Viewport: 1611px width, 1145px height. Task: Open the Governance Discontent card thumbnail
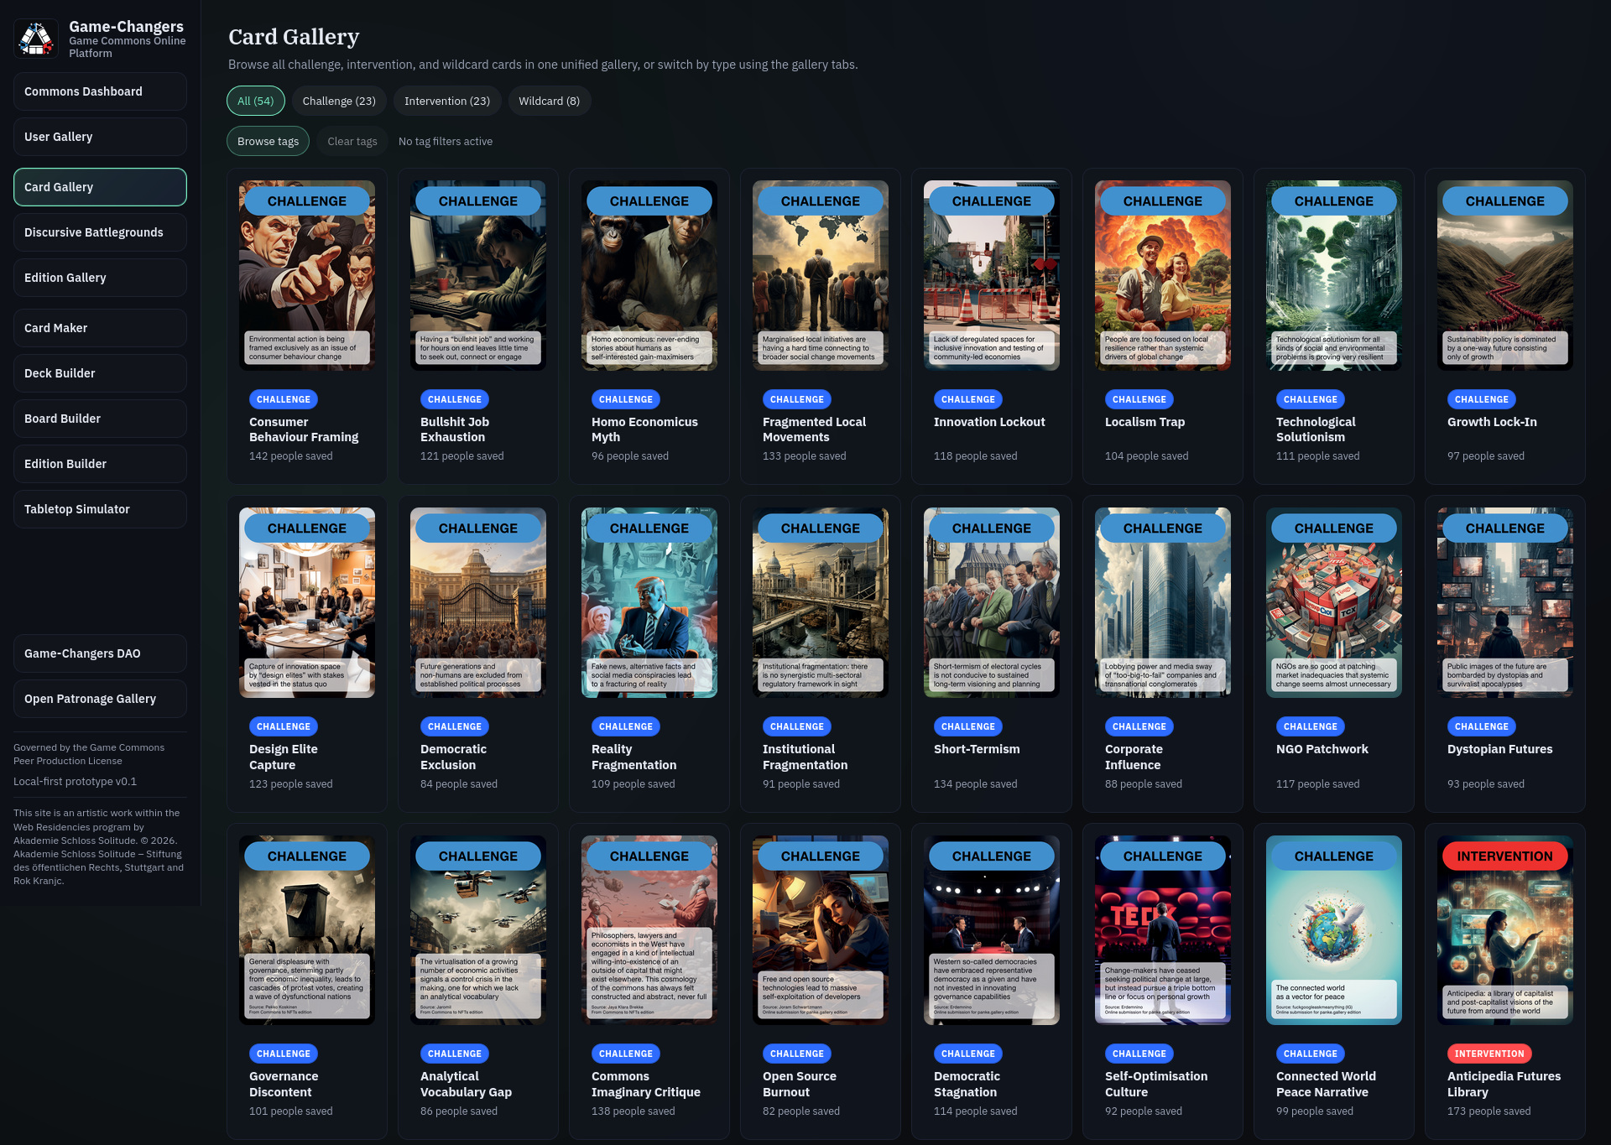pyautogui.click(x=307, y=929)
